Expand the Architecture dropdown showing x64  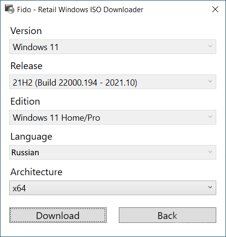point(113,188)
